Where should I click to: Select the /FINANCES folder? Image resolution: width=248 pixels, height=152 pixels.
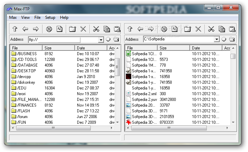point(24,105)
